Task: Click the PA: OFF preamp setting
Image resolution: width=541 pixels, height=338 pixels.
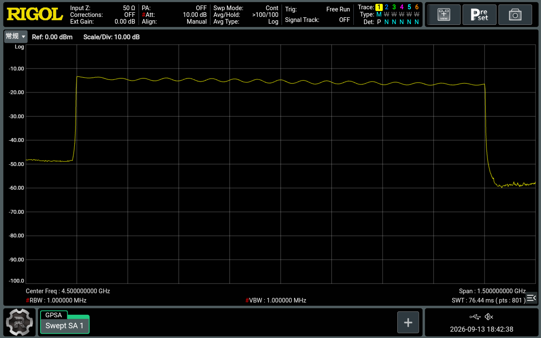Action: pyautogui.click(x=174, y=8)
